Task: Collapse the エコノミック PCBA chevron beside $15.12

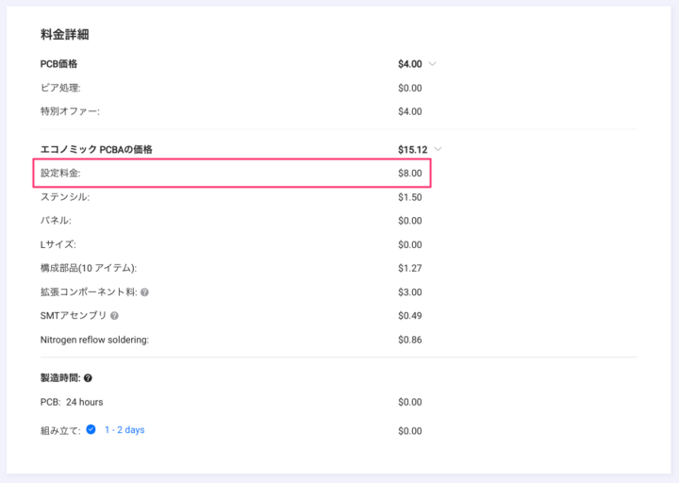Action: 439,149
